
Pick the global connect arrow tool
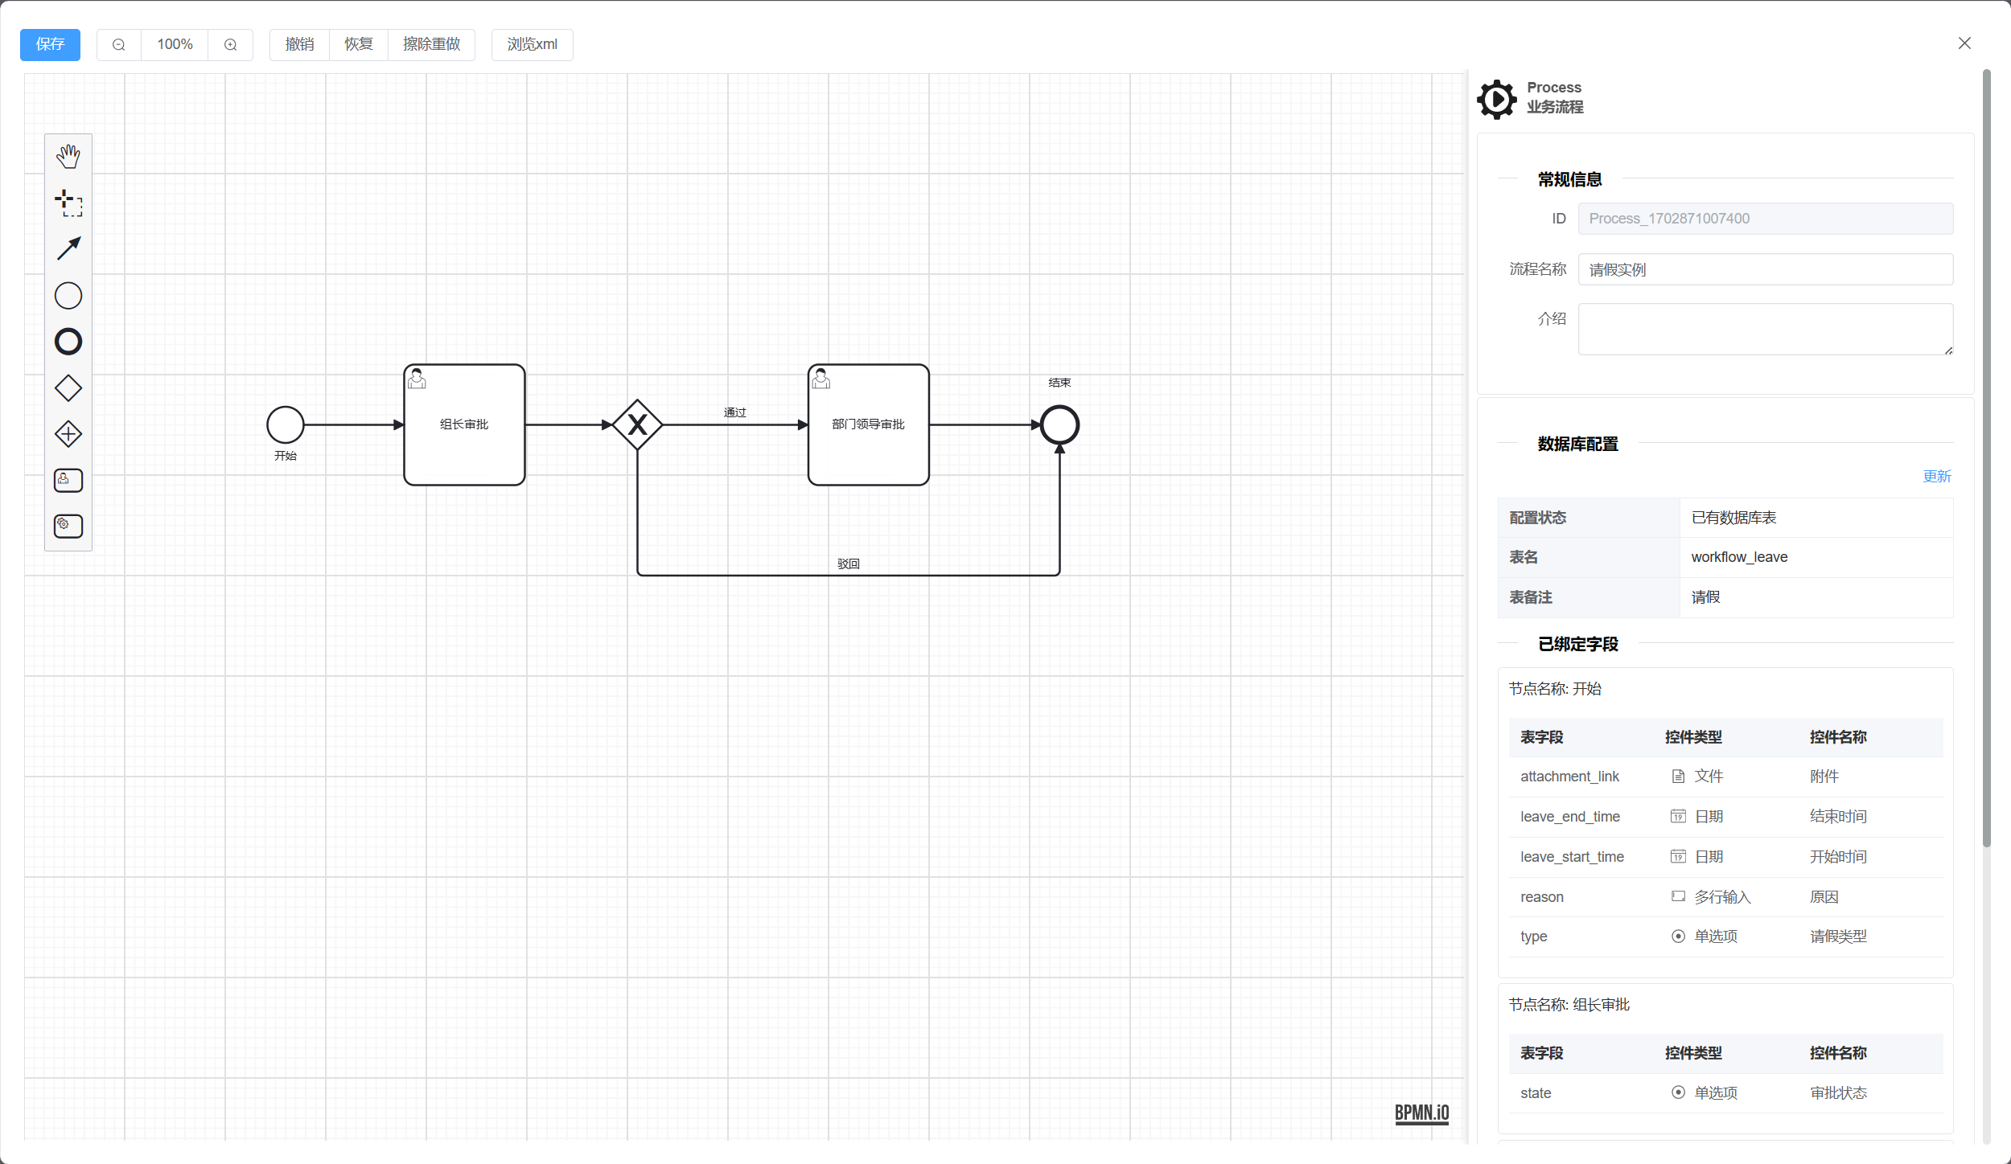tap(68, 248)
